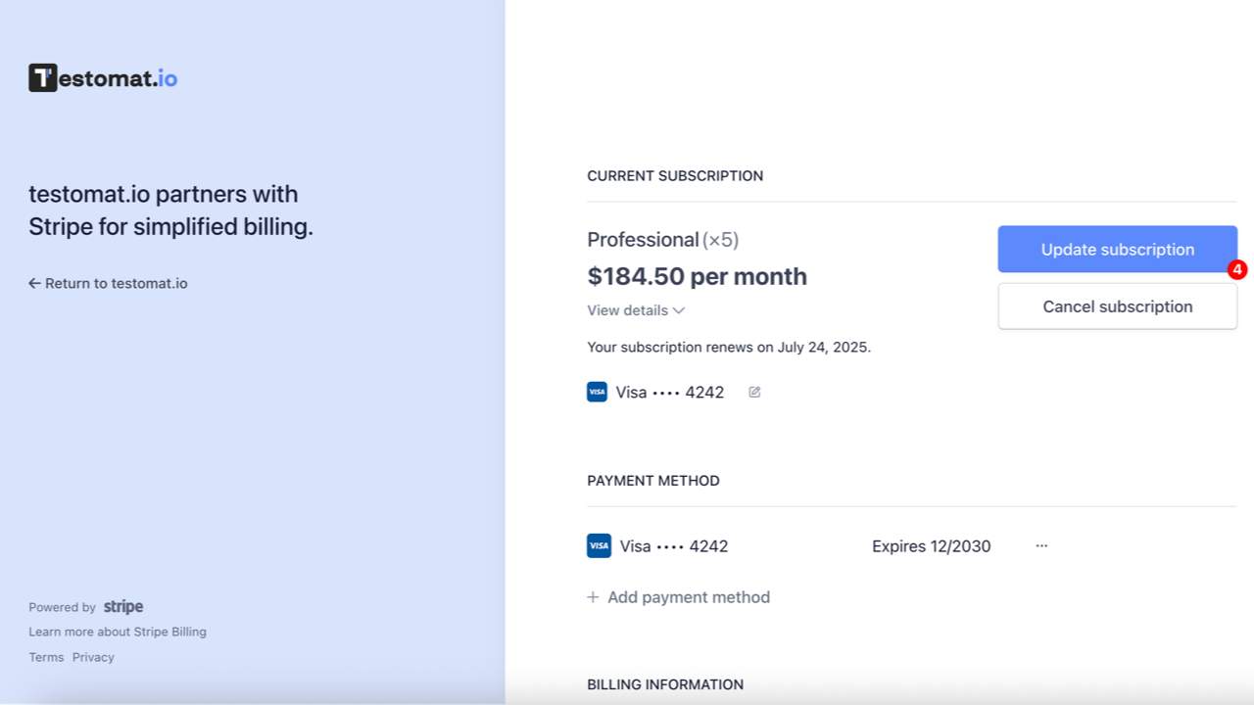
Task: Open the options menu for the saved Visa card
Action: pos(1041,545)
